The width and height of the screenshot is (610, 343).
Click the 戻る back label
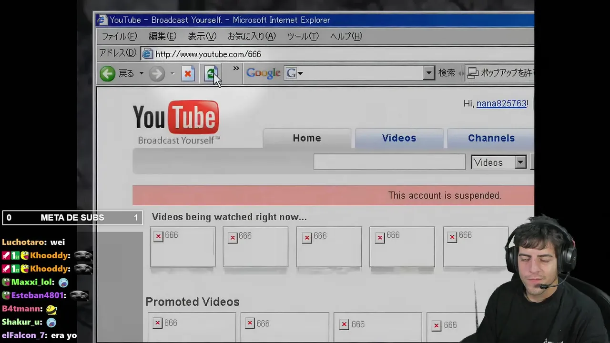[x=126, y=73]
